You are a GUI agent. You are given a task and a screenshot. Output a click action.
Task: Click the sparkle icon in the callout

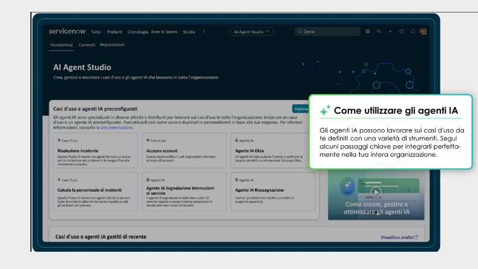[x=325, y=110]
